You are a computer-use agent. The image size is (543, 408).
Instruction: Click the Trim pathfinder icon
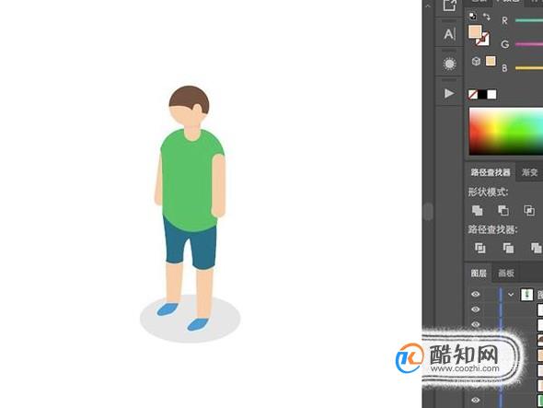508,248
